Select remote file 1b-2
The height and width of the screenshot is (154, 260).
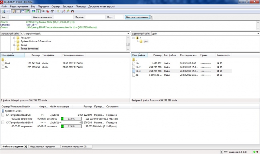click(x=182, y=67)
